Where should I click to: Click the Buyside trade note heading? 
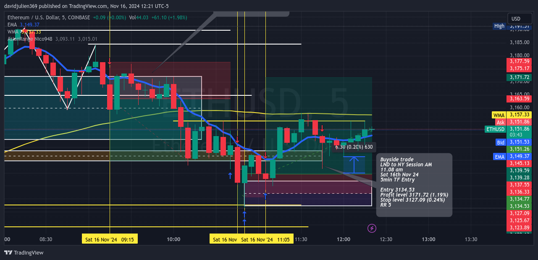[x=397, y=160]
